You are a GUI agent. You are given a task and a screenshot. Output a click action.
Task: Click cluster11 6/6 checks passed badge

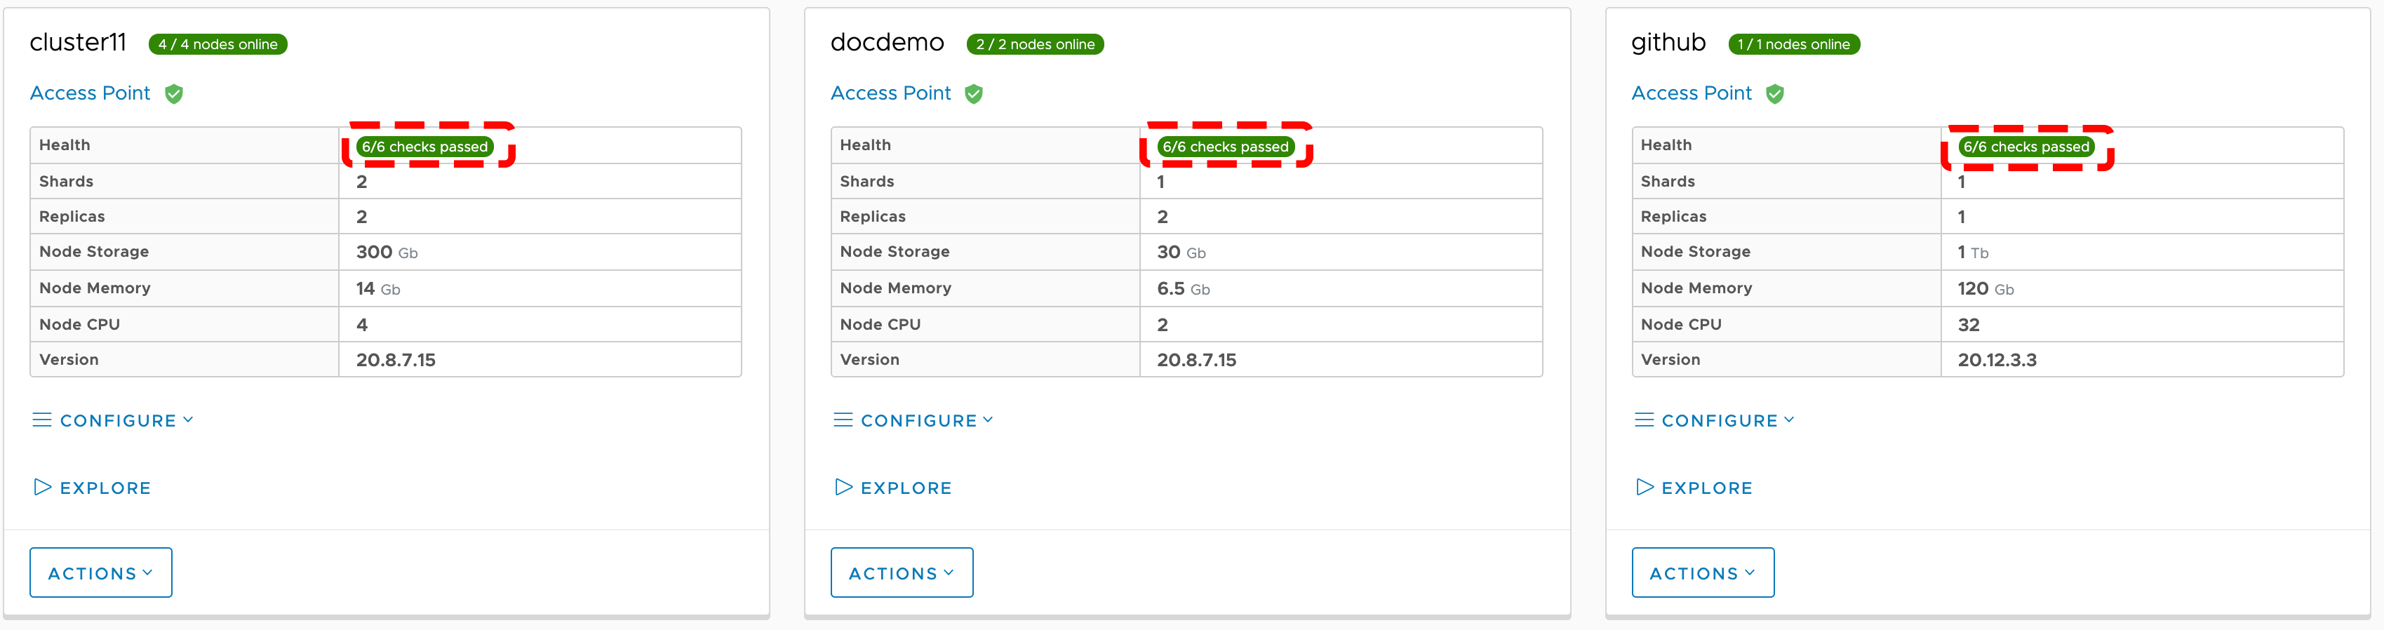[x=424, y=146]
